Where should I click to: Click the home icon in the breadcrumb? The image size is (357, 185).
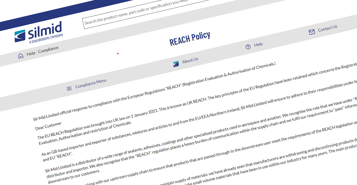(x=21, y=56)
